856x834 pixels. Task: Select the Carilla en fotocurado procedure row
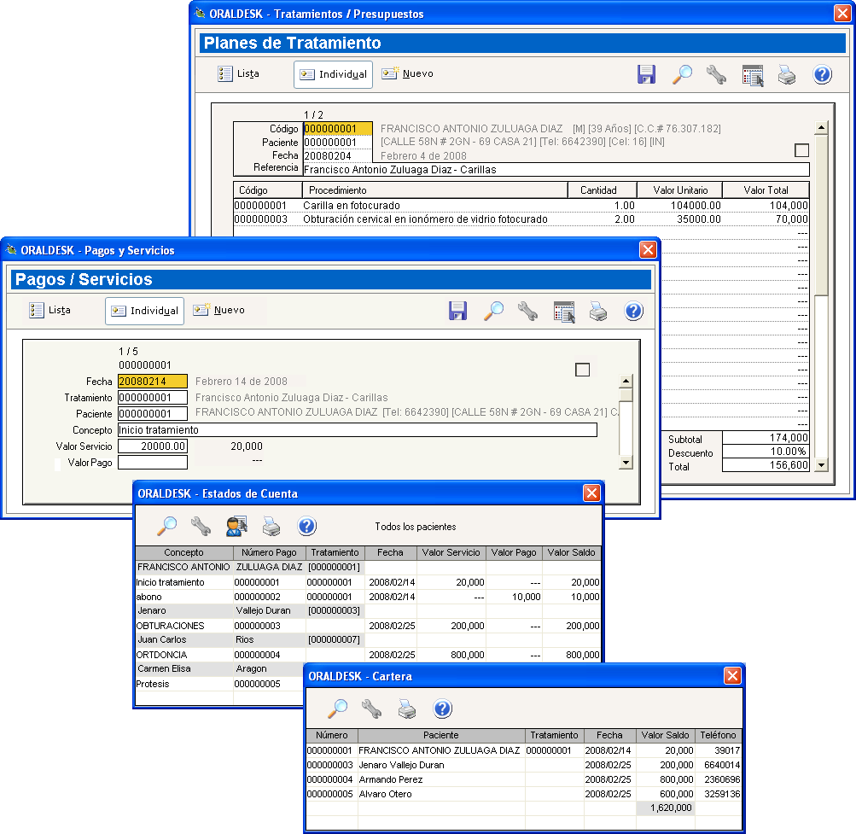tap(521, 206)
